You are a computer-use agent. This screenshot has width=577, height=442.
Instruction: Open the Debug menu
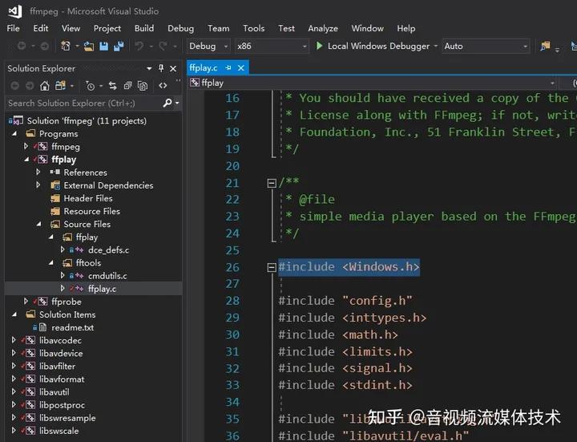[x=180, y=28]
